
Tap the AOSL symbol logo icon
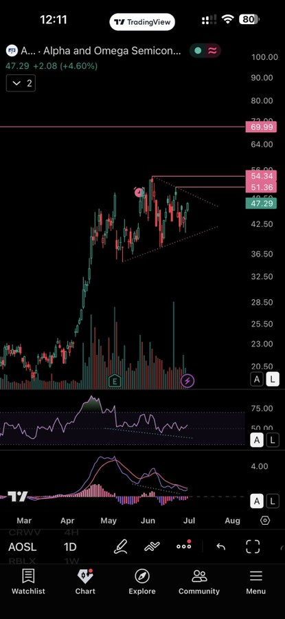12,50
